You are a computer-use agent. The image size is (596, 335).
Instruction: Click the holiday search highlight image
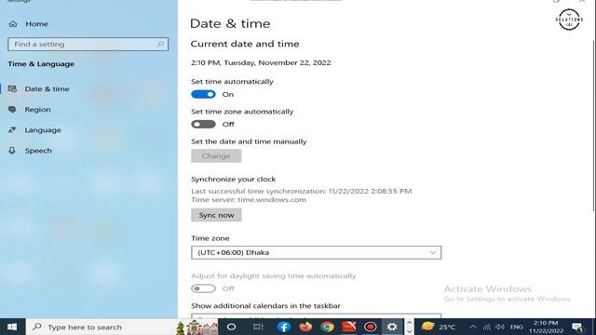[196, 327]
